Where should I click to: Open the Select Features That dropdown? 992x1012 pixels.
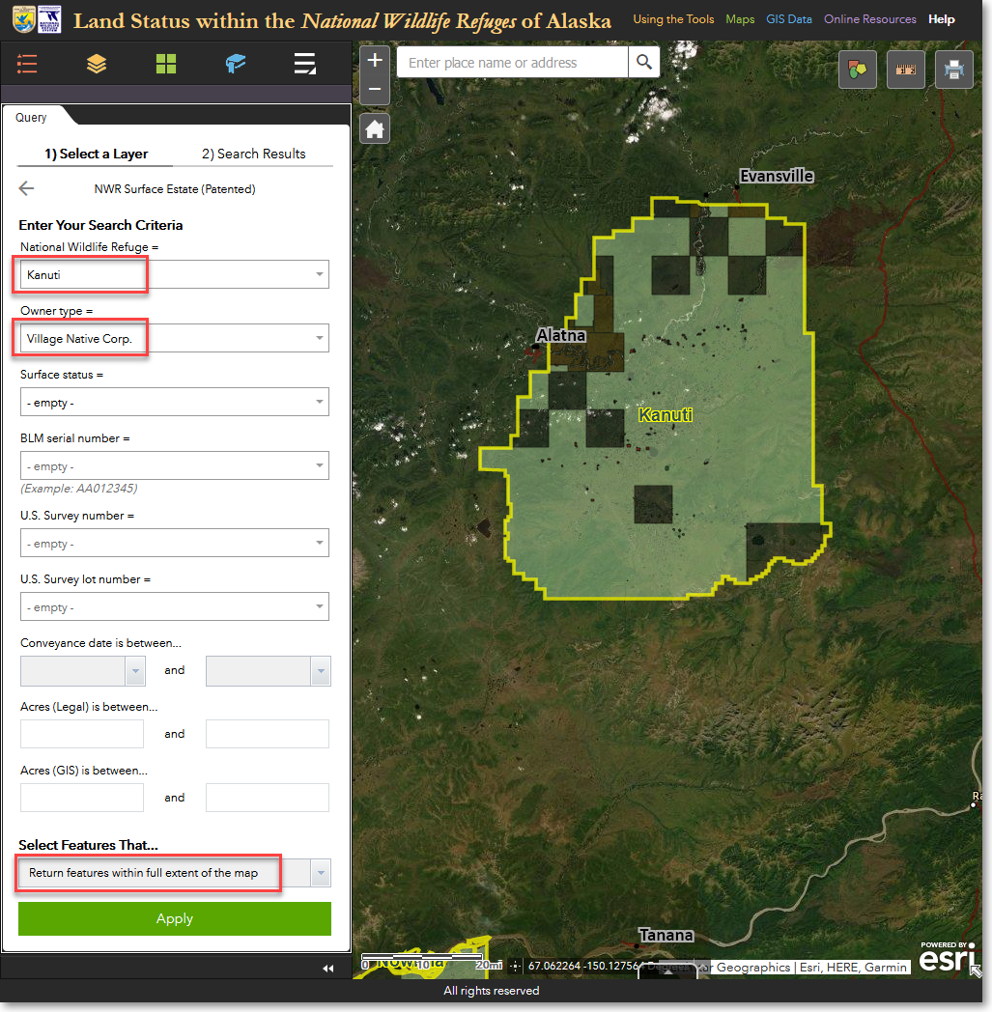pos(321,874)
